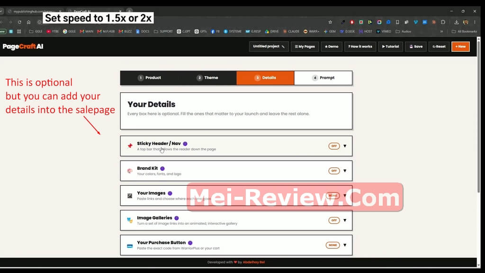Open the DRIVE bookmark
485x273 pixels.
coord(271,31)
